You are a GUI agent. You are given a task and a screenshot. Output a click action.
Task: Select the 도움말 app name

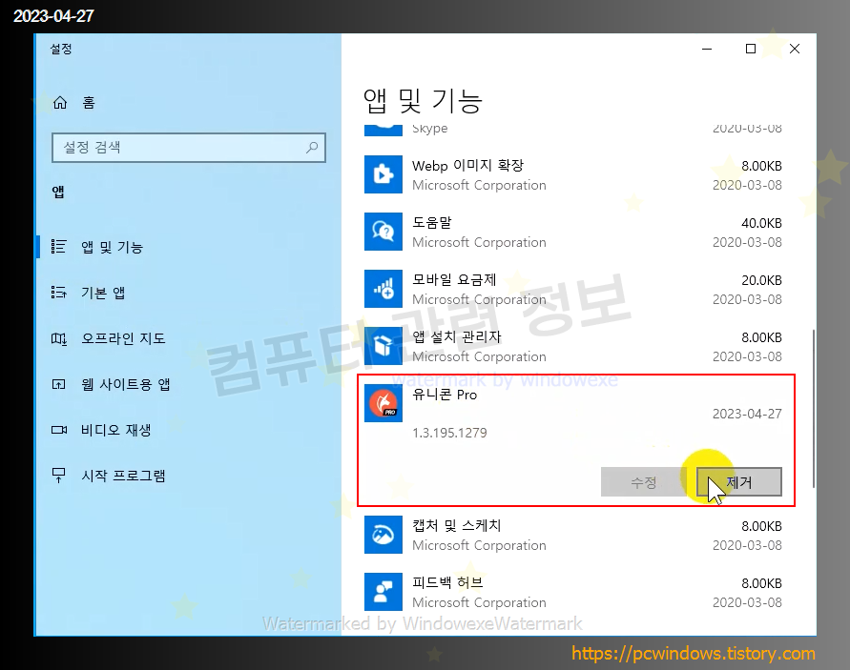432,223
